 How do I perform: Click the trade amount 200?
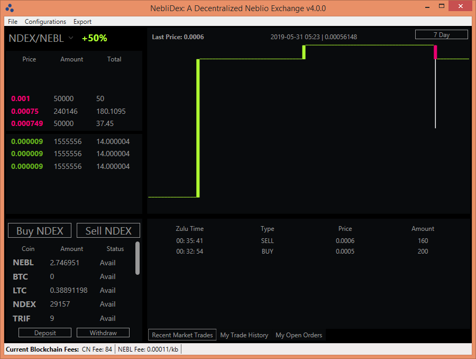423,252
